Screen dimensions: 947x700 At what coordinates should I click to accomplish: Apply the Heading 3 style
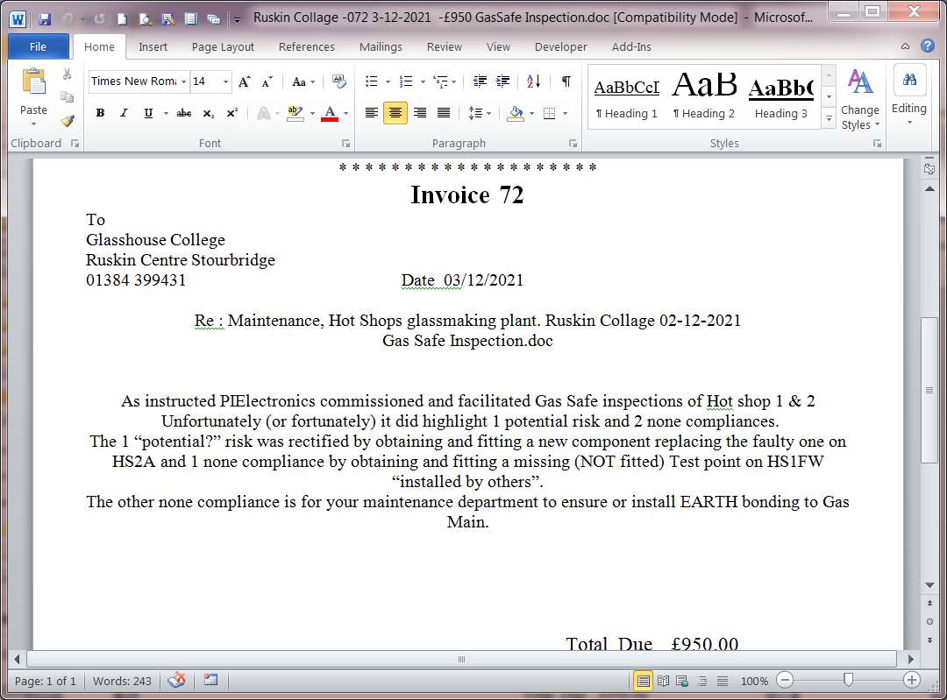(781, 96)
